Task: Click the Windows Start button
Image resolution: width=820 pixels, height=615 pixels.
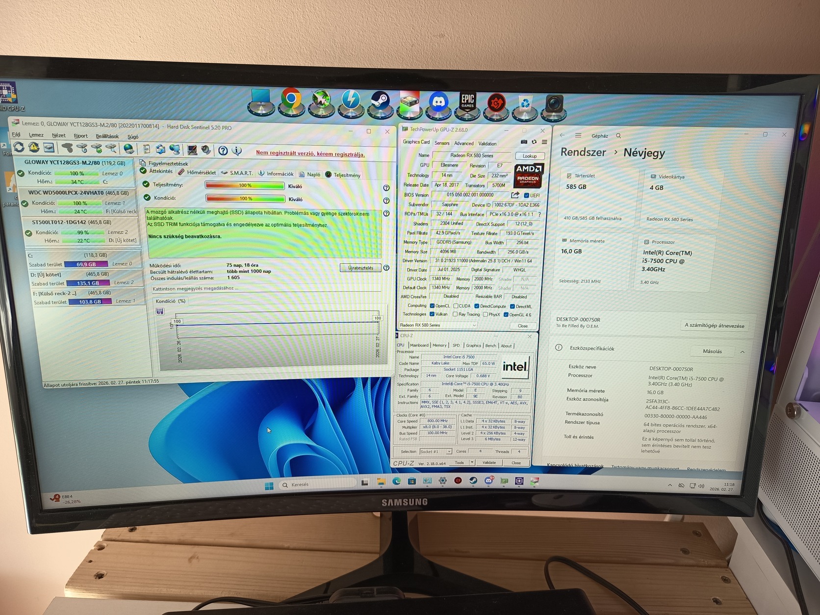Action: (x=269, y=486)
